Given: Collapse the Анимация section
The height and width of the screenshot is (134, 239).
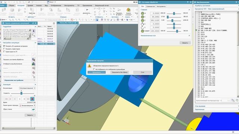Looking at the screenshot, I should click(35, 84).
